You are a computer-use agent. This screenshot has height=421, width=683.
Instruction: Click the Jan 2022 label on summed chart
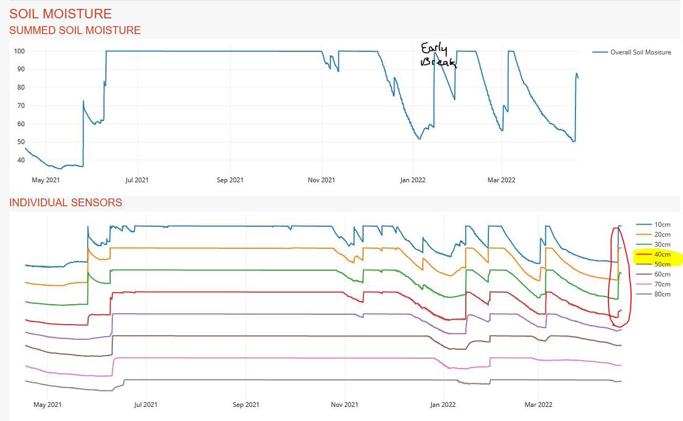pos(413,180)
